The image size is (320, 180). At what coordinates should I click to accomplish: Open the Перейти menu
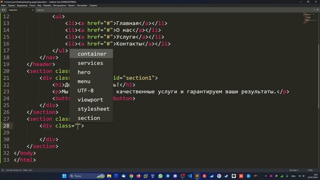pos(47,5)
